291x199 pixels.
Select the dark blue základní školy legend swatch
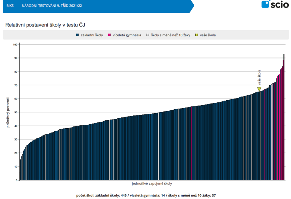pyautogui.click(x=77, y=35)
